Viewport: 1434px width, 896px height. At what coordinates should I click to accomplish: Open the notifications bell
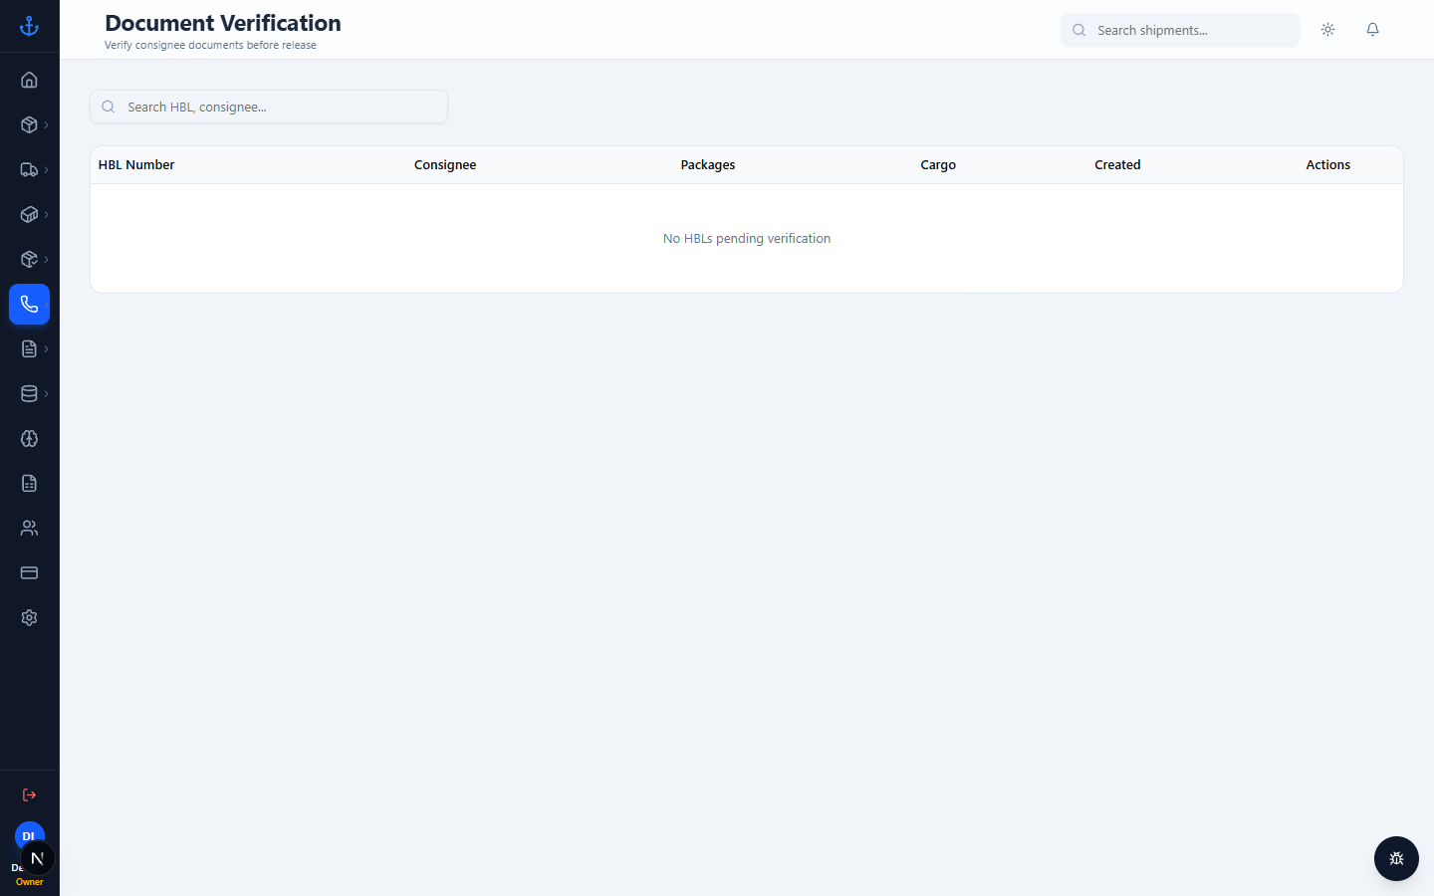[x=1372, y=30]
